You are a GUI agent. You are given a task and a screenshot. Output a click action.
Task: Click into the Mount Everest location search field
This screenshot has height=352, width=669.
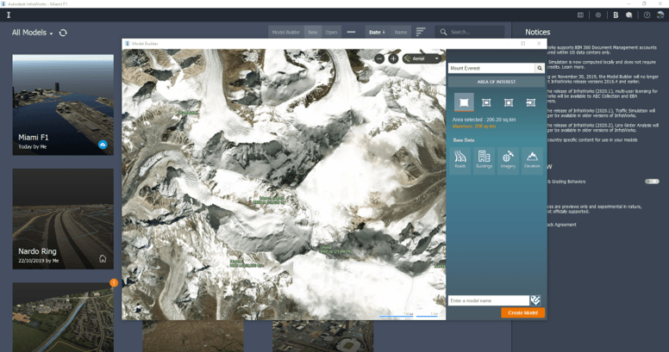pos(491,68)
